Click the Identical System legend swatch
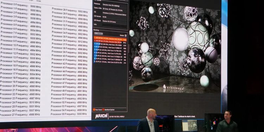The image size is (264, 132). (103, 109)
